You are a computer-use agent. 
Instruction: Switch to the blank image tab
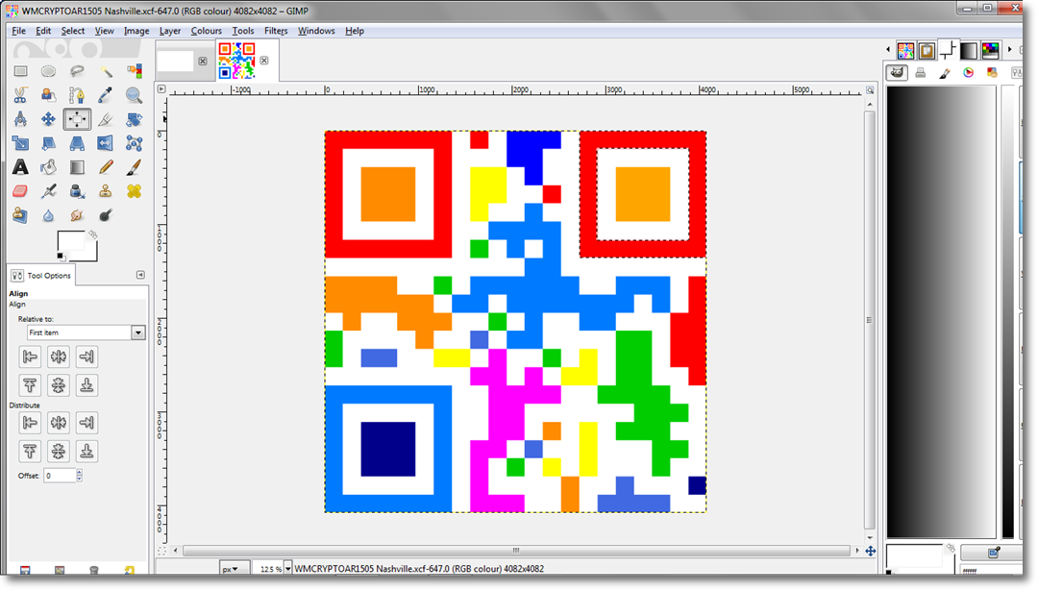coord(176,61)
